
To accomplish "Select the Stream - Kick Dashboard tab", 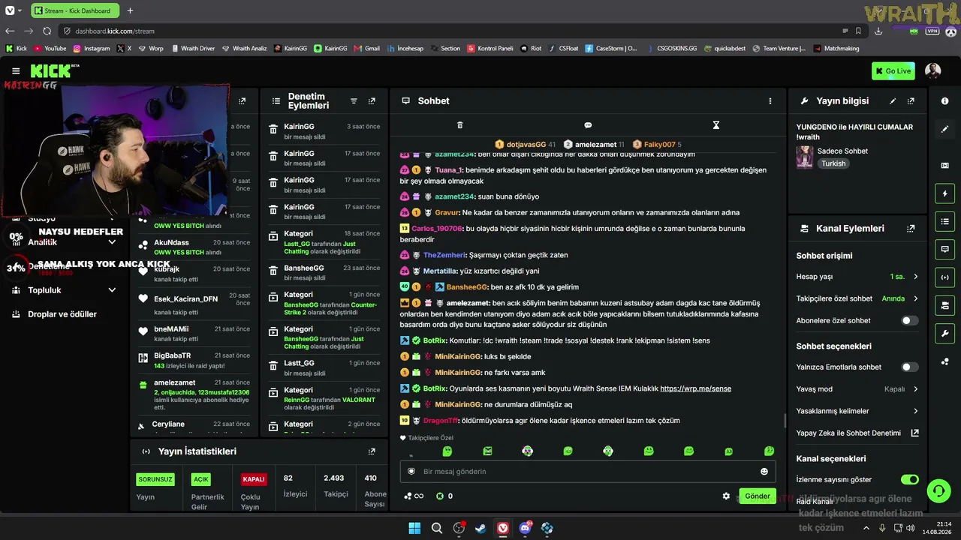I will point(74,10).
